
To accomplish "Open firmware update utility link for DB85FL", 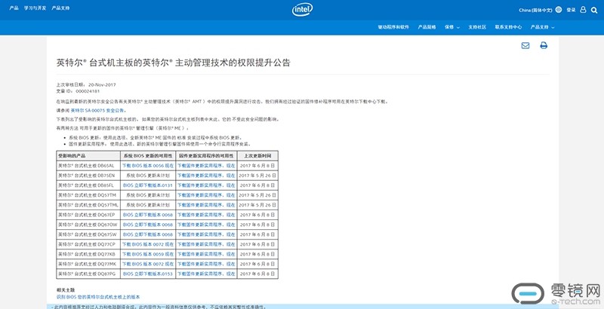I will 206,185.
